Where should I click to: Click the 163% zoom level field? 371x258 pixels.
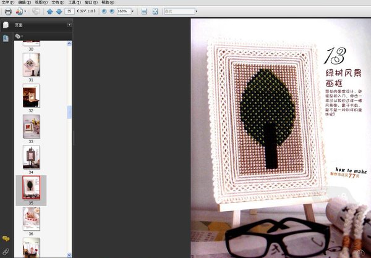124,11
